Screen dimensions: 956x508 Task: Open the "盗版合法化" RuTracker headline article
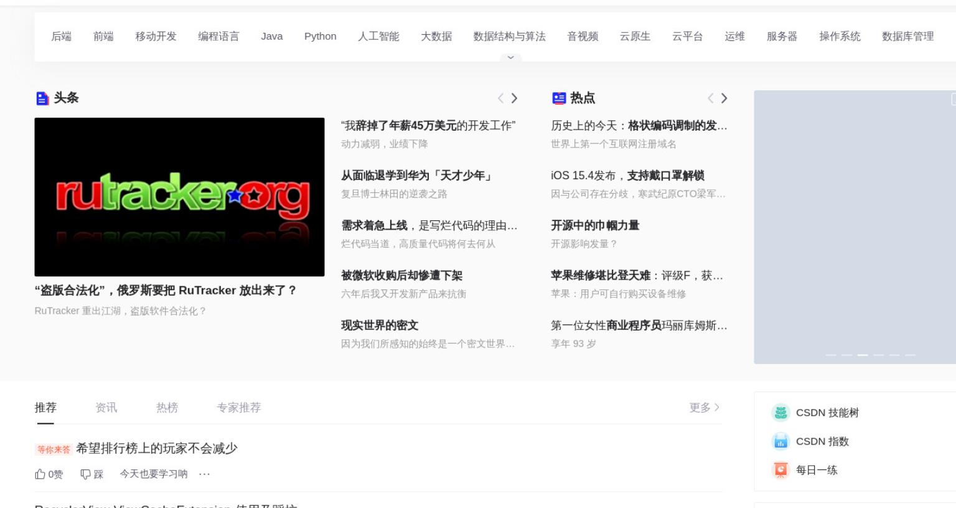tap(166, 290)
